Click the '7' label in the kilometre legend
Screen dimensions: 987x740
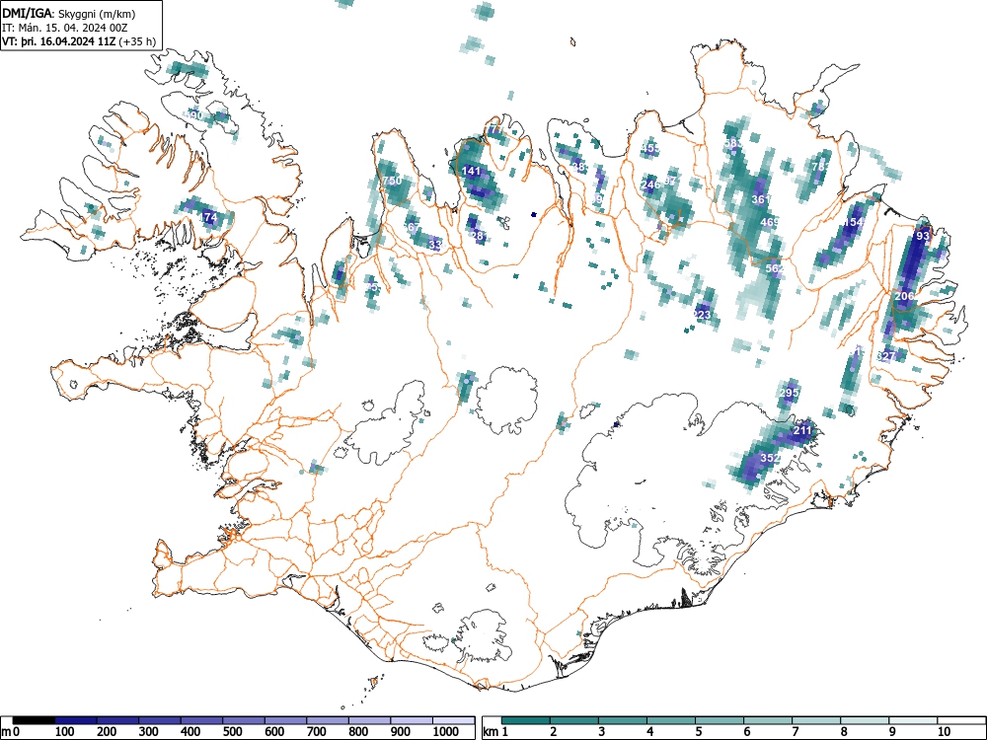[795, 732]
